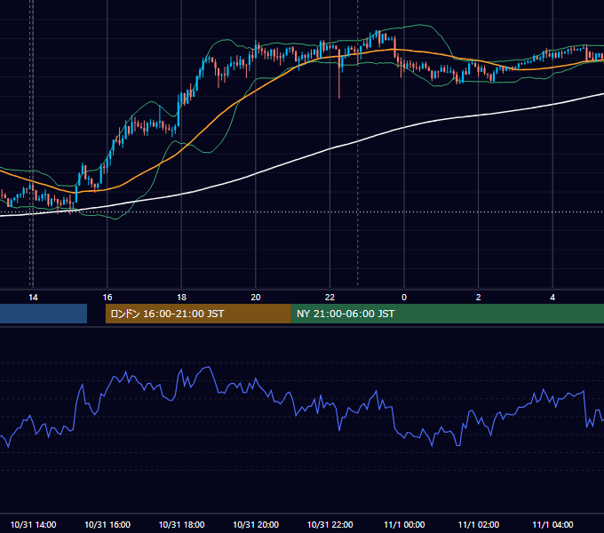Click the 4 hour axis label
This screenshot has height=533, width=604.
click(x=552, y=298)
